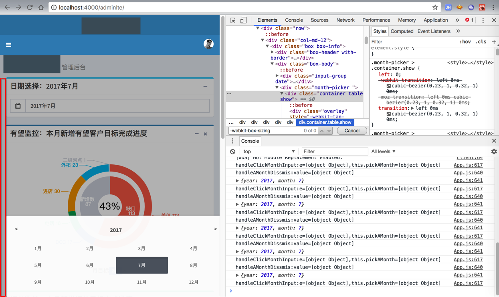The image size is (499, 297).
Task: Clear the console with the ban icon
Action: point(233,152)
